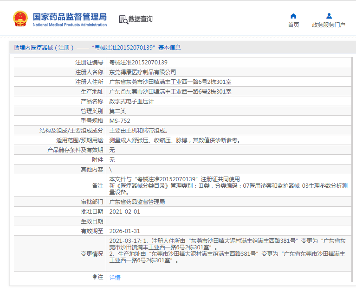The height and width of the screenshot is (291, 356).
Task: Click the 变更情况 change history text
Action: click(227, 250)
